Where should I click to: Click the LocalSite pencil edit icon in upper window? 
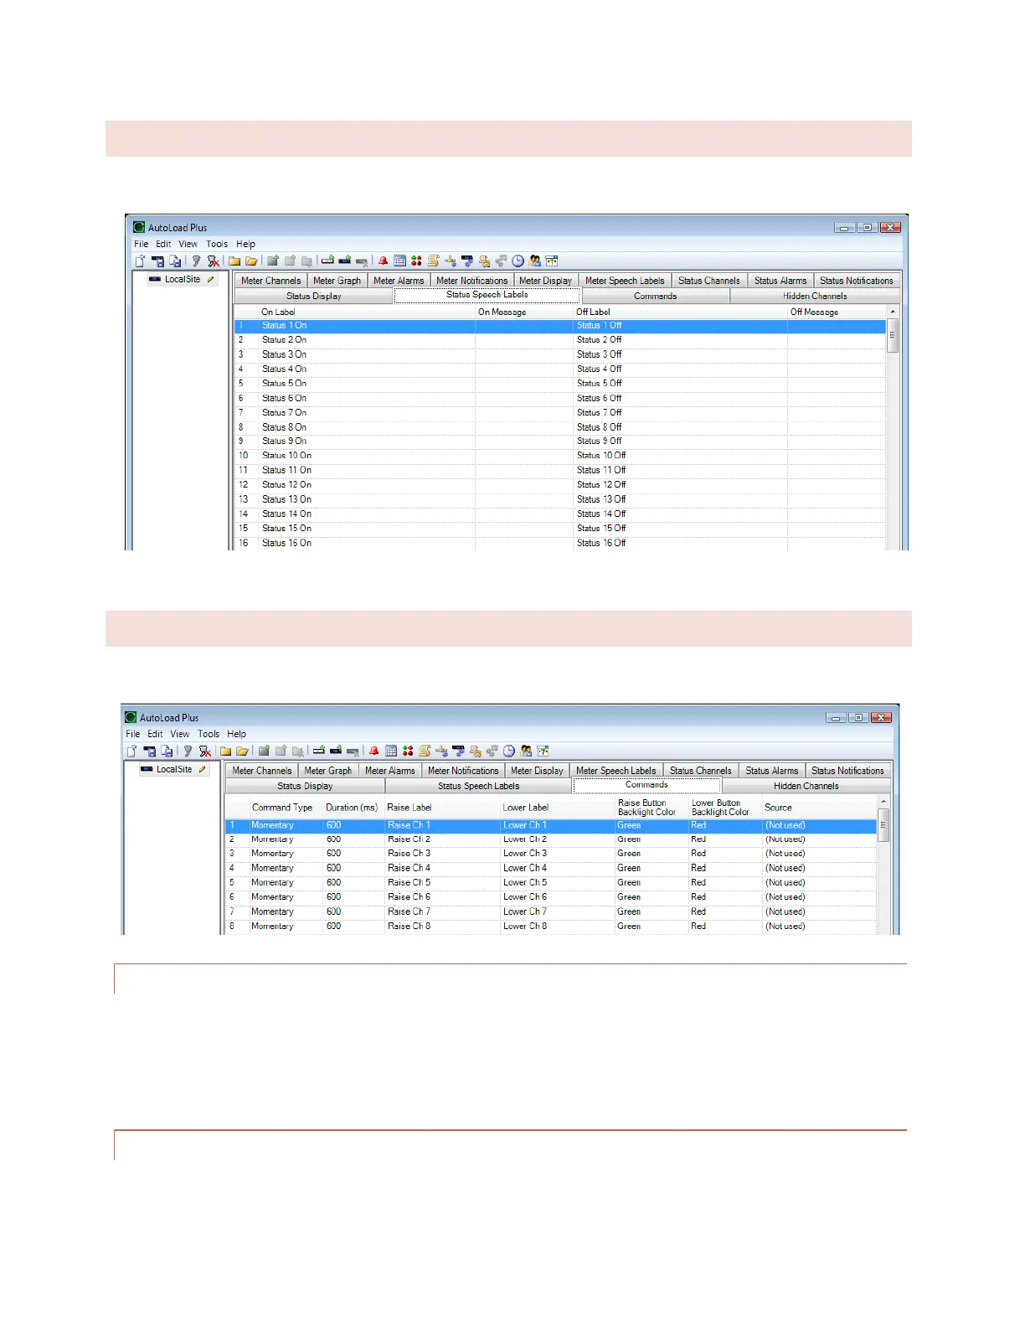(x=210, y=279)
